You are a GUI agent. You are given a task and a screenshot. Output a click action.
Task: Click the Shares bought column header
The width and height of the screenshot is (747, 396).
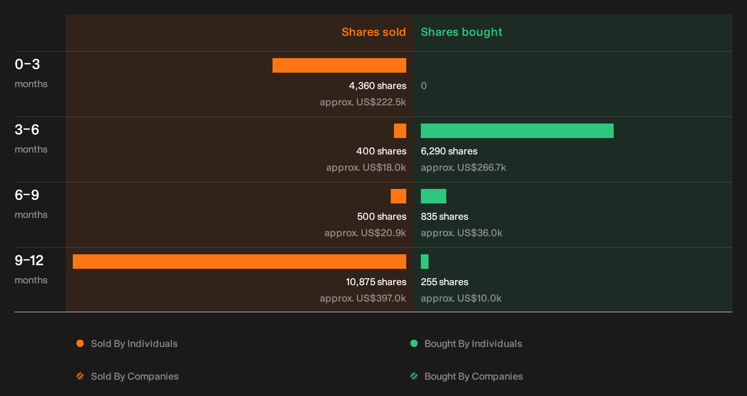pyautogui.click(x=461, y=32)
